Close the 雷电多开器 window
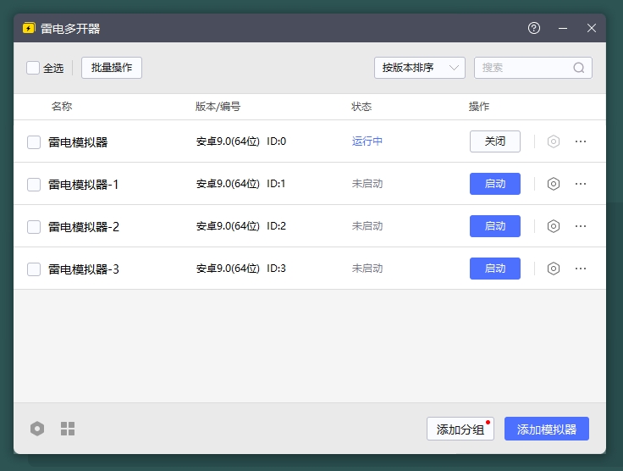623x471 pixels. pos(592,28)
